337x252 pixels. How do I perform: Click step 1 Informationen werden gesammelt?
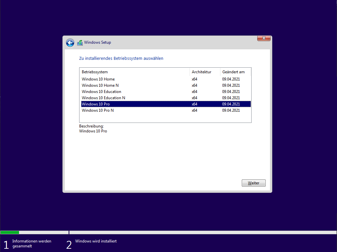coord(28,244)
